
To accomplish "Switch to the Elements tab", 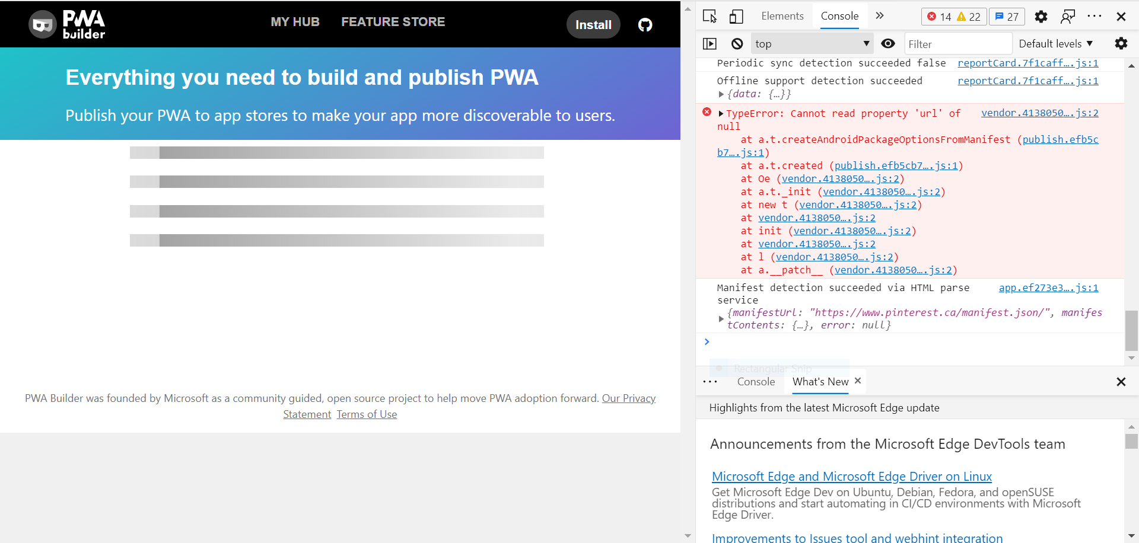I will (782, 16).
